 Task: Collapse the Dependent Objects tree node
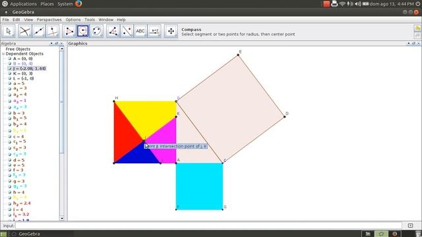coord(3,54)
